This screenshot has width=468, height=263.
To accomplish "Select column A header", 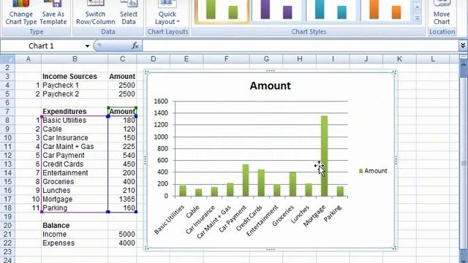I will (29, 58).
